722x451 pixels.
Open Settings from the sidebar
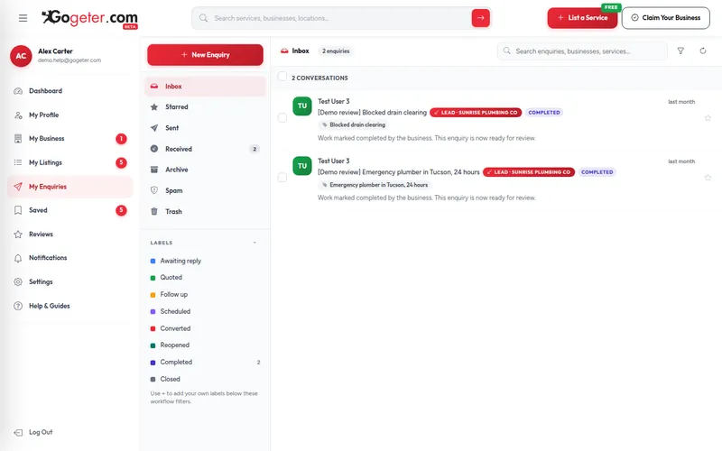pos(70,281)
